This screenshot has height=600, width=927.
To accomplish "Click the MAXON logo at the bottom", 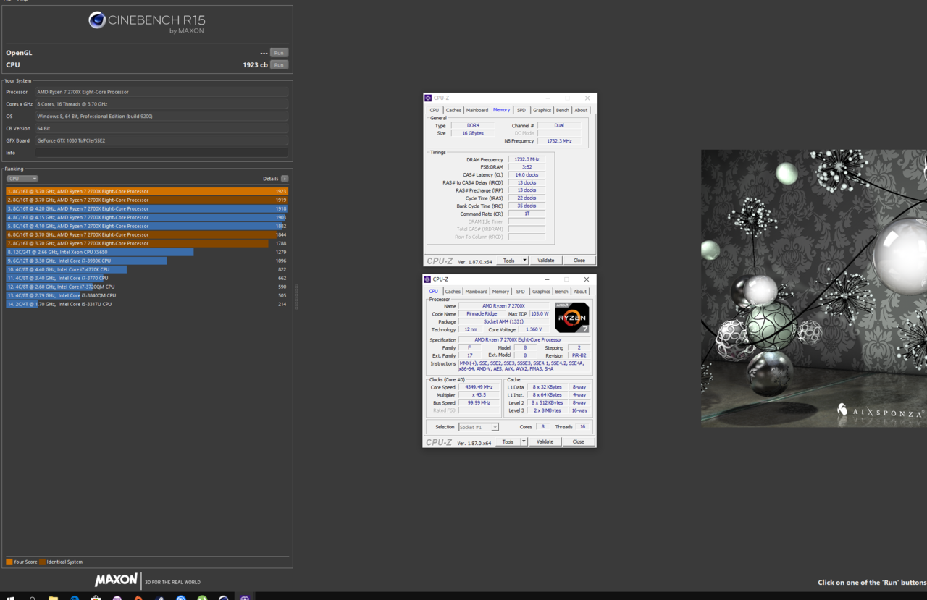I will pyautogui.click(x=116, y=580).
